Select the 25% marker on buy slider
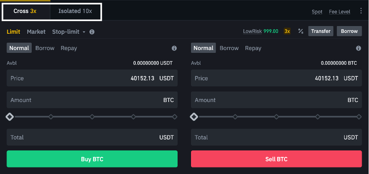The image size is (369, 174). click(x=51, y=117)
